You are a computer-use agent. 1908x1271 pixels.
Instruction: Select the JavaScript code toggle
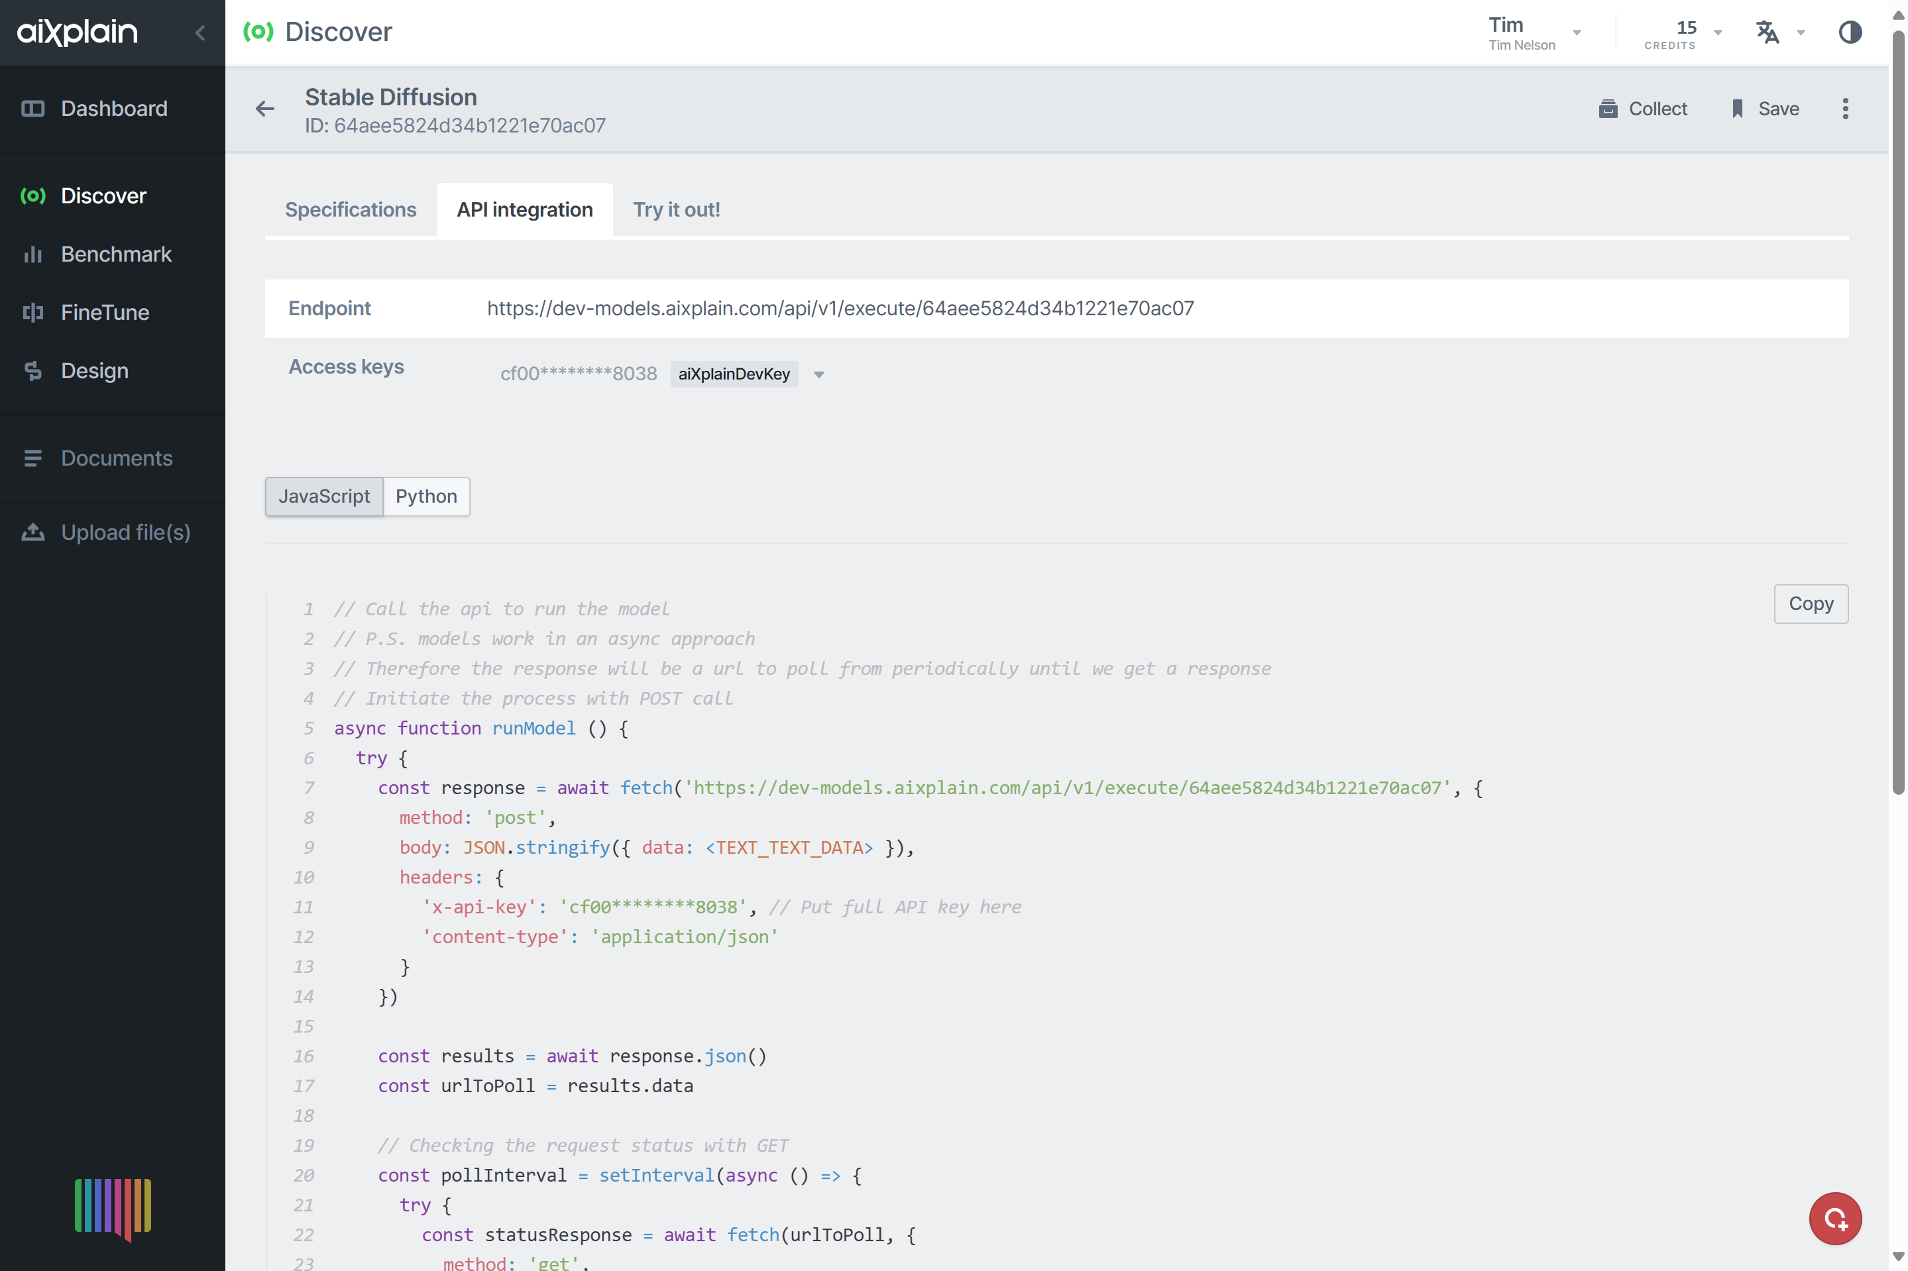tap(324, 496)
